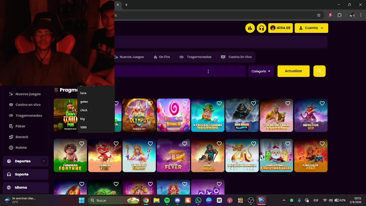Image resolution: width=366 pixels, height=206 pixels.
Task: Open Ruleta in the sidebar
Action: point(21,148)
